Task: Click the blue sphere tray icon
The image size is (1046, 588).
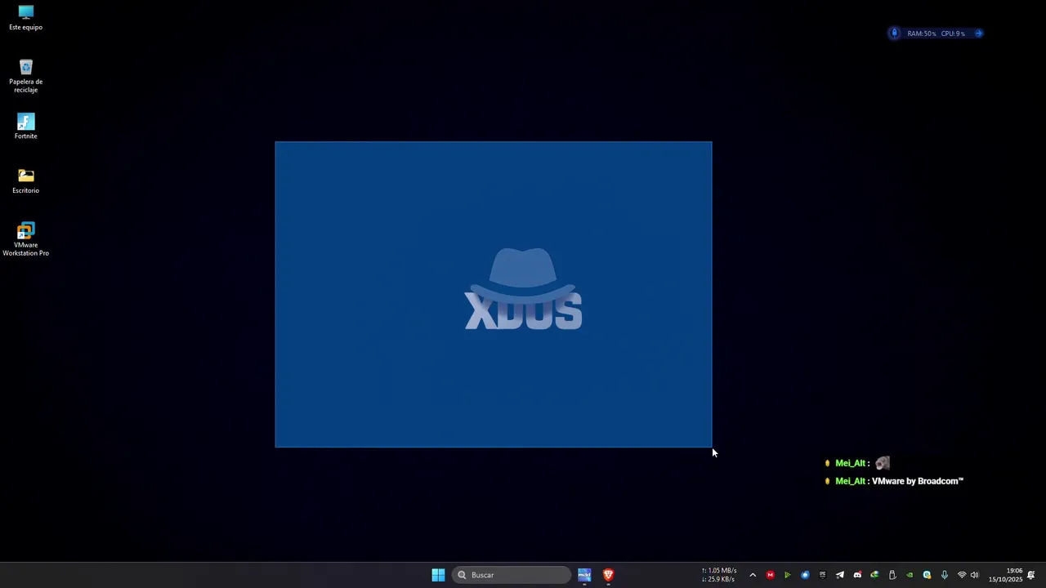Action: point(805,575)
